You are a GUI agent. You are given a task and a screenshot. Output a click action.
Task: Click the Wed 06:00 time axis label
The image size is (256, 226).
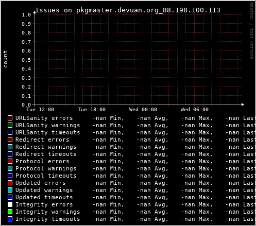[x=195, y=110]
